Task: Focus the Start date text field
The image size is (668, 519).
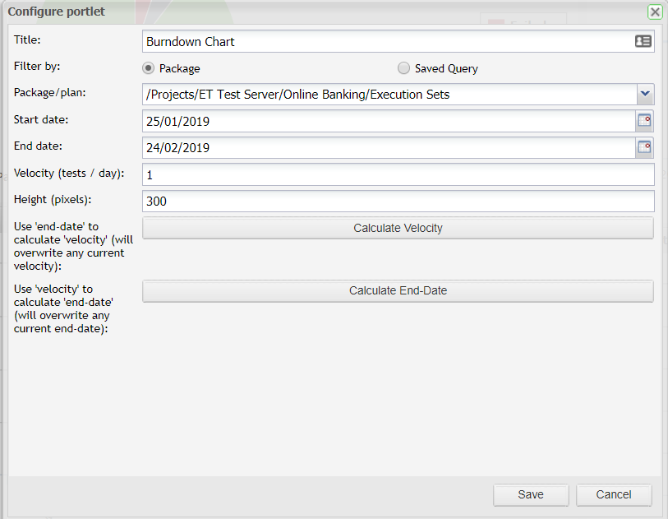Action: tap(386, 122)
